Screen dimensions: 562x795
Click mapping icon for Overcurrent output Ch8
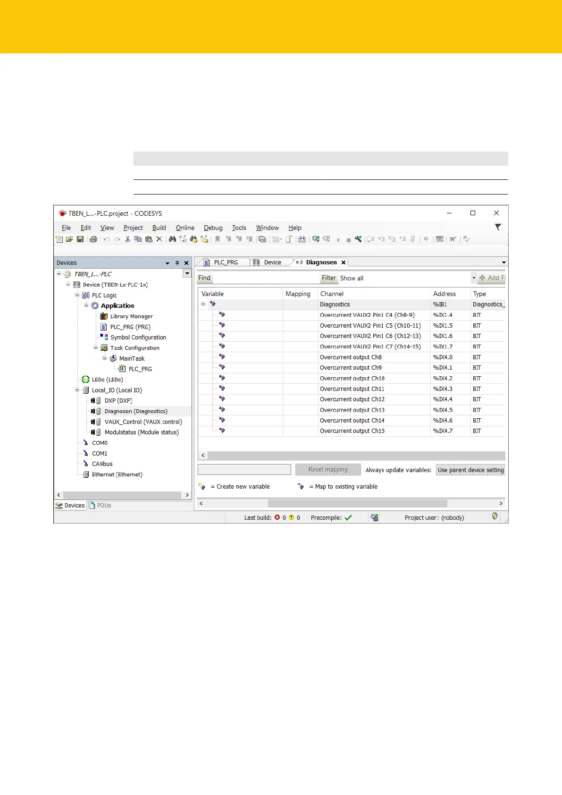[222, 357]
